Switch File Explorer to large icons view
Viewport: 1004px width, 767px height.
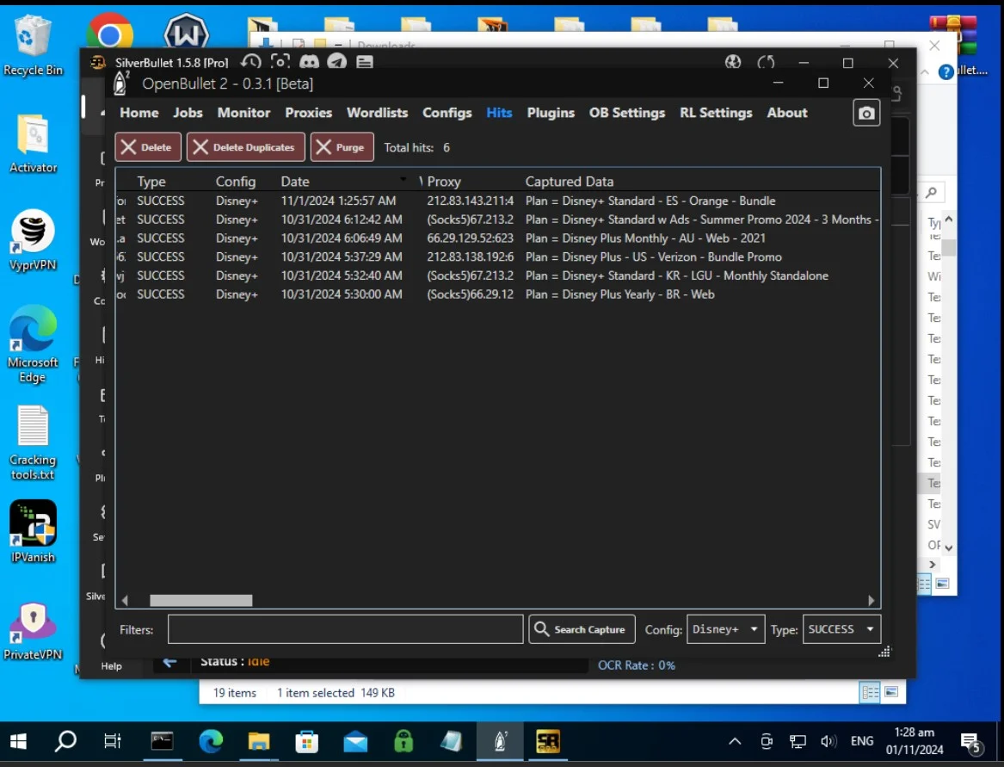(891, 692)
